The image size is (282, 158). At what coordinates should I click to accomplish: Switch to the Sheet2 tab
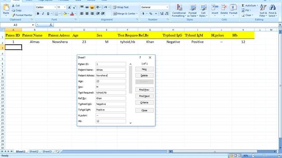[34, 151]
